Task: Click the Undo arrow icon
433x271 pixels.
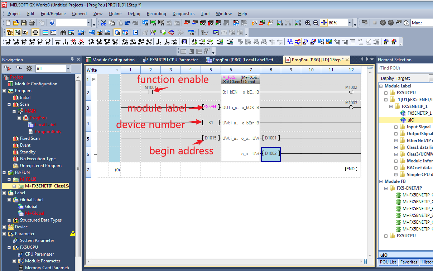Action: (x=128, y=23)
